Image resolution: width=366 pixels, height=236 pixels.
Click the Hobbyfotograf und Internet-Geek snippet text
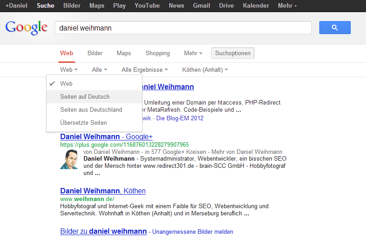[x=164, y=210]
